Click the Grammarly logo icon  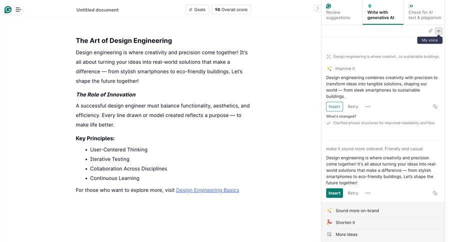(8, 10)
